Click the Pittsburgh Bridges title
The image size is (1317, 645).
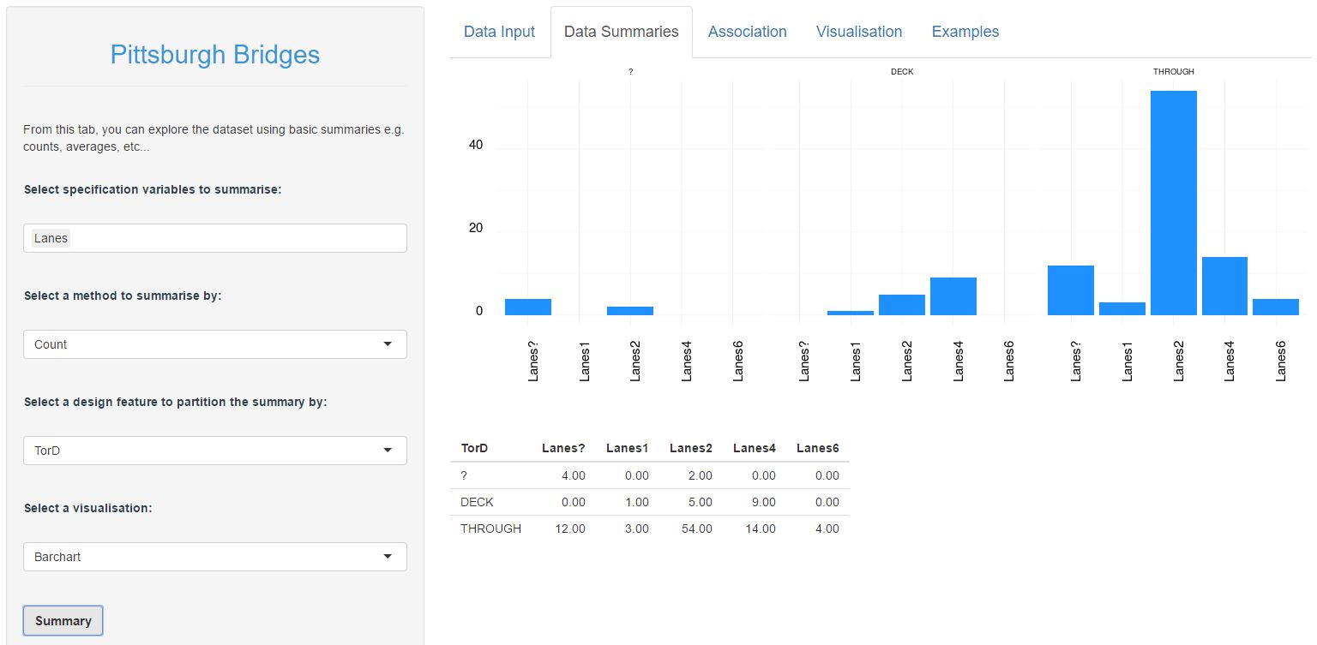coord(215,55)
